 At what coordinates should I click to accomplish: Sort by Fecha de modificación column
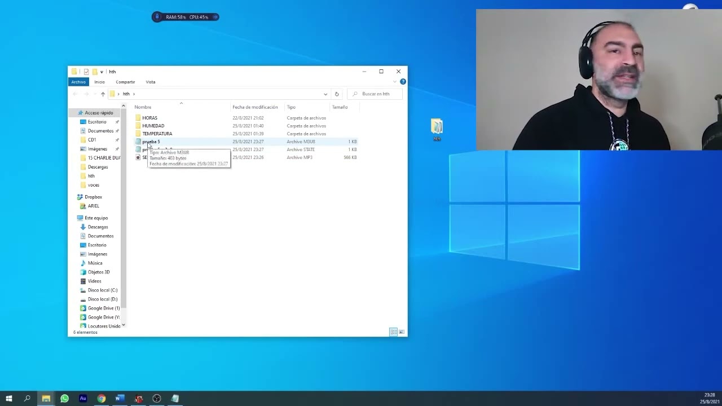[x=255, y=107]
